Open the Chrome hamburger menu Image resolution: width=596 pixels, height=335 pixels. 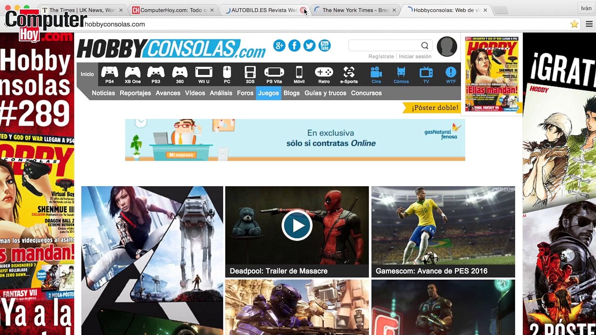click(x=589, y=24)
